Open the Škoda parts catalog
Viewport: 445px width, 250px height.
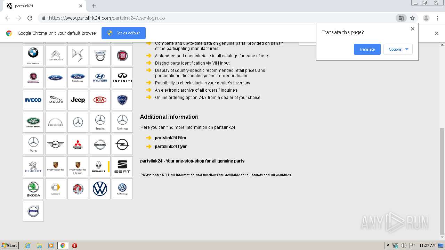(x=33, y=189)
